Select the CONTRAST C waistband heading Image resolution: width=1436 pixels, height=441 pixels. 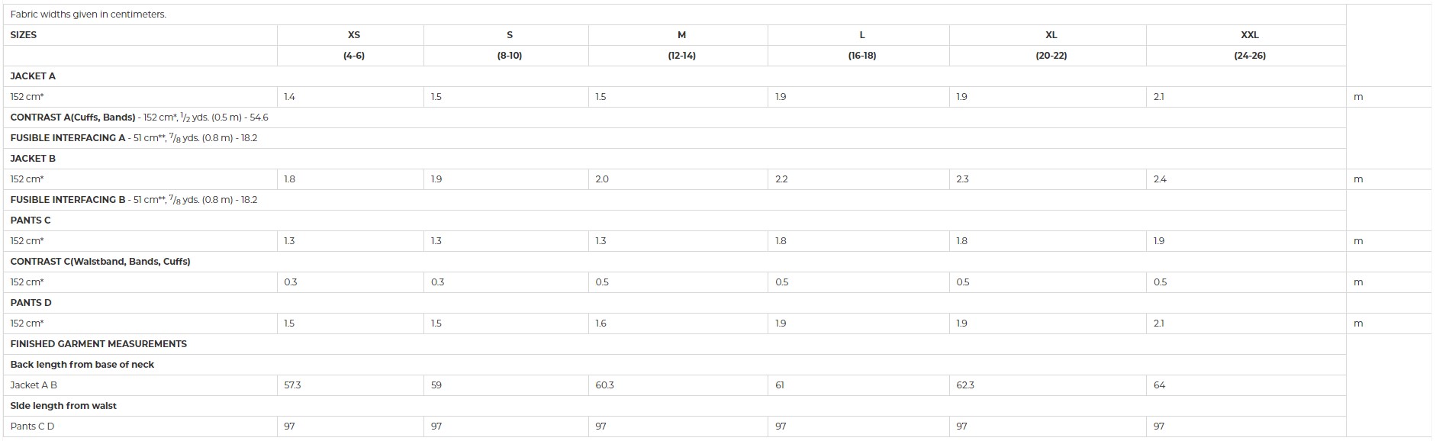point(100,262)
